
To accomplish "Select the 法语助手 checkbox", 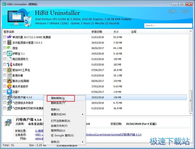I will point(5,64).
